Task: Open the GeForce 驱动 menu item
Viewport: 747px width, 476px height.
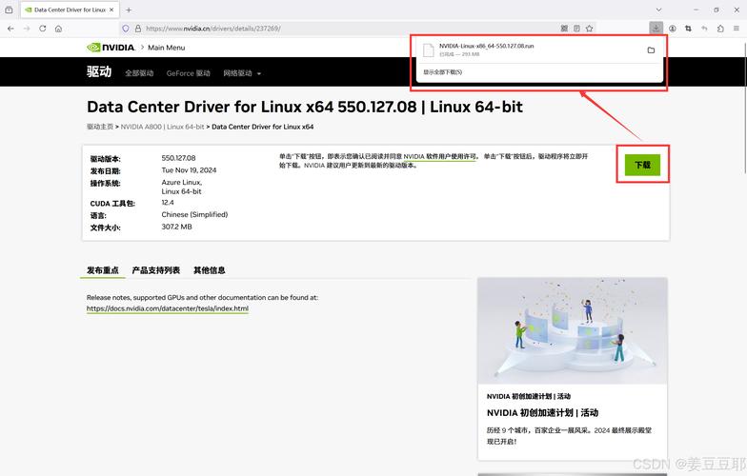Action: 188,73
